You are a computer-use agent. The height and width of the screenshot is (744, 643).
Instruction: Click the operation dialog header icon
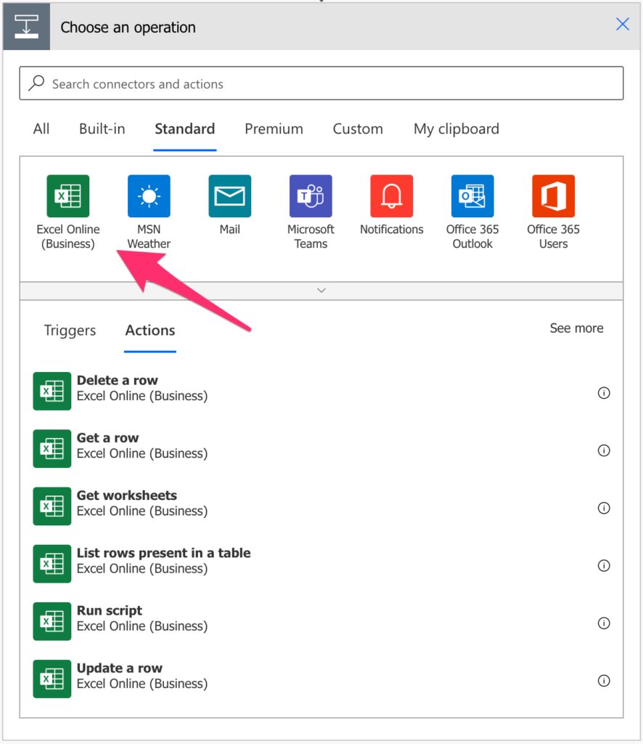tap(26, 27)
